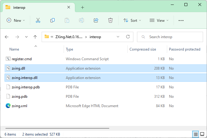Click the Copy icon in toolbar
Image resolution: width=207 pixels, height=138 pixels.
(x=53, y=20)
